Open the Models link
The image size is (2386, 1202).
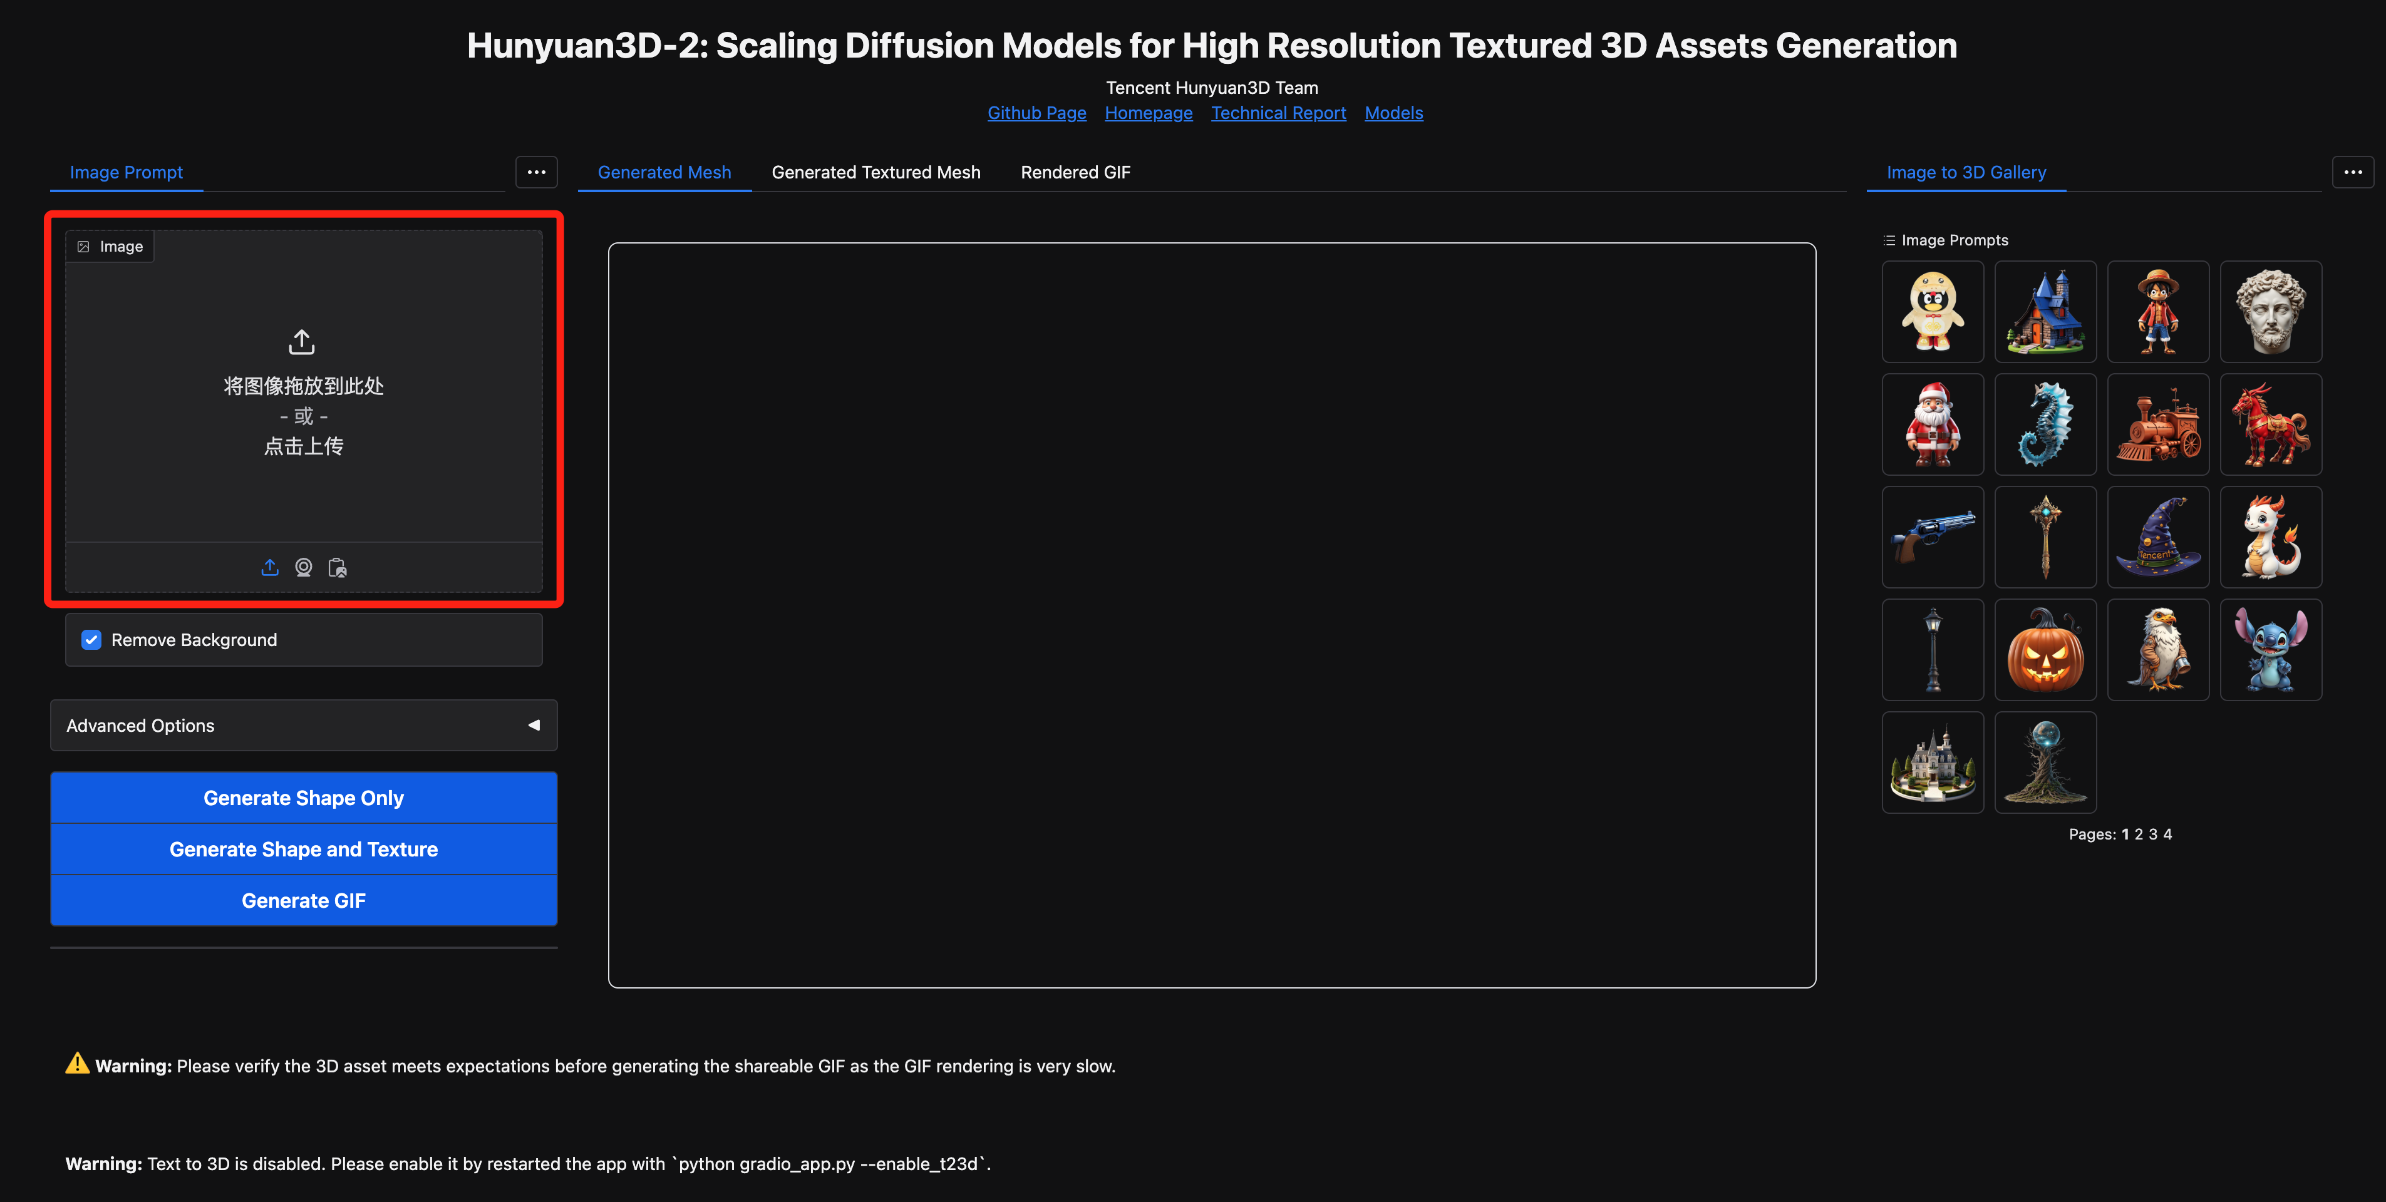click(1394, 113)
